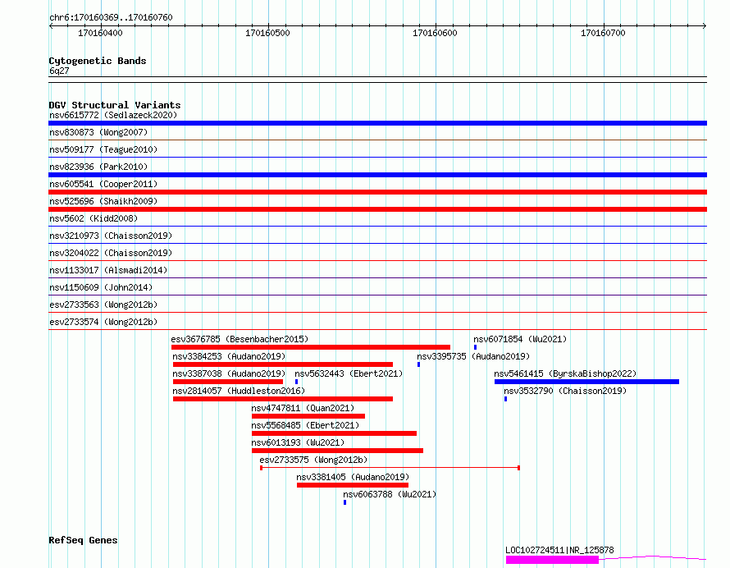The image size is (730, 568).
Task: Open the nsv3210973 (Chaisson2019) label
Action: [111, 236]
